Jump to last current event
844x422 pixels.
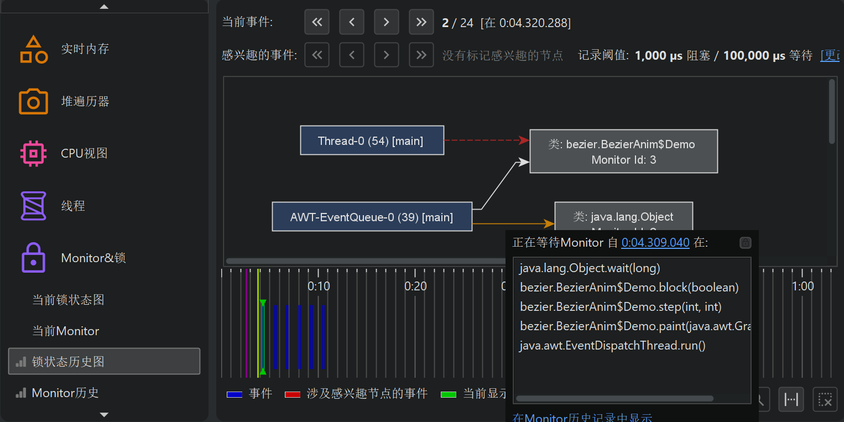421,22
